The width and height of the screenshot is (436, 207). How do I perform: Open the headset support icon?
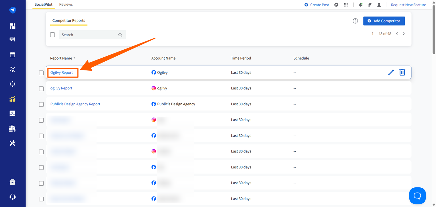(x=12, y=197)
